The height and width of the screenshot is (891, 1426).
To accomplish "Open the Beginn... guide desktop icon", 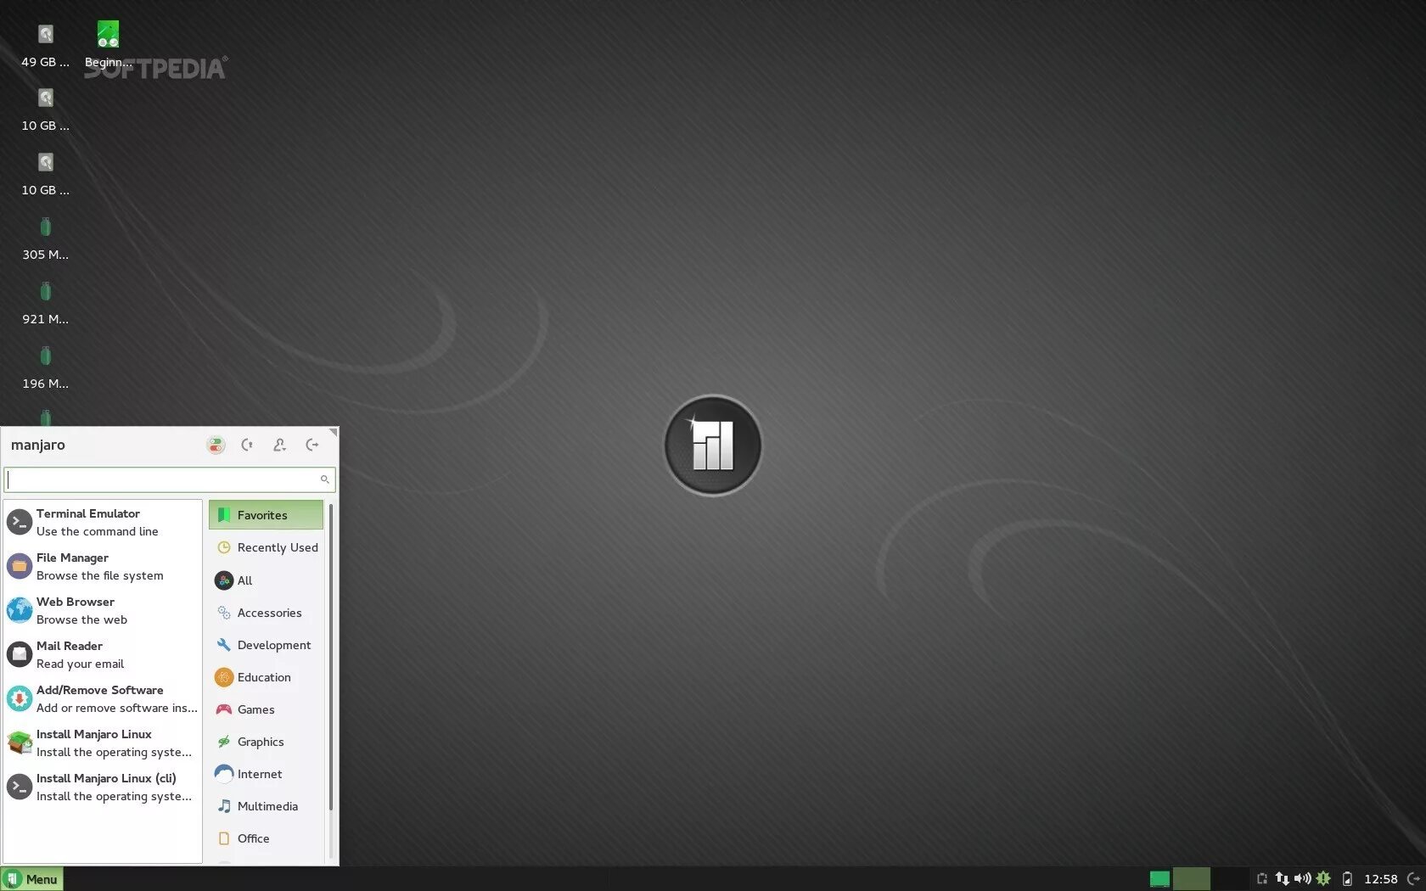I will click(108, 45).
